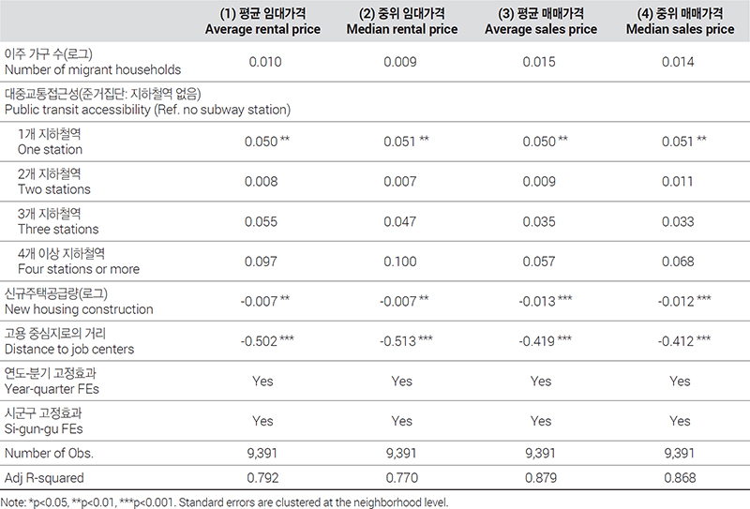The height and width of the screenshot is (509, 750).
Task: Click the Average rental price column header
Action: pyautogui.click(x=262, y=21)
